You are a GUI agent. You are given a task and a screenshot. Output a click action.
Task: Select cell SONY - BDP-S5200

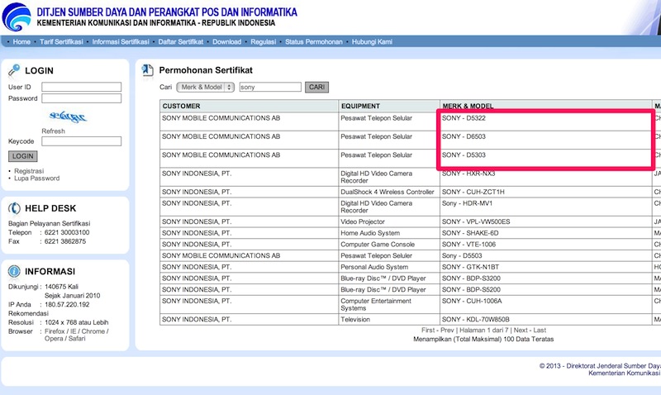pos(545,289)
